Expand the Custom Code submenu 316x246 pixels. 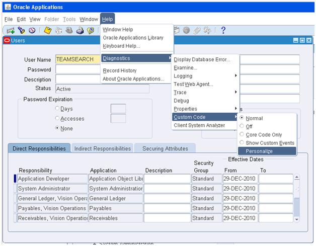point(205,117)
